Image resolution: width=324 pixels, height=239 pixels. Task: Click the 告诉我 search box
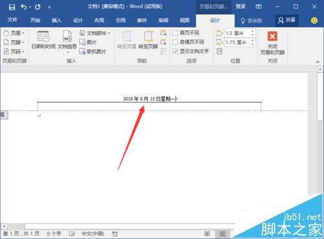(x=251, y=21)
